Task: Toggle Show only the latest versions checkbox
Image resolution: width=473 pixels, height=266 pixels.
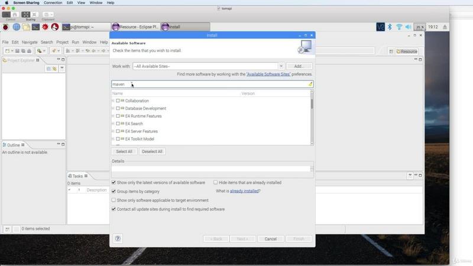Action: (x=114, y=183)
